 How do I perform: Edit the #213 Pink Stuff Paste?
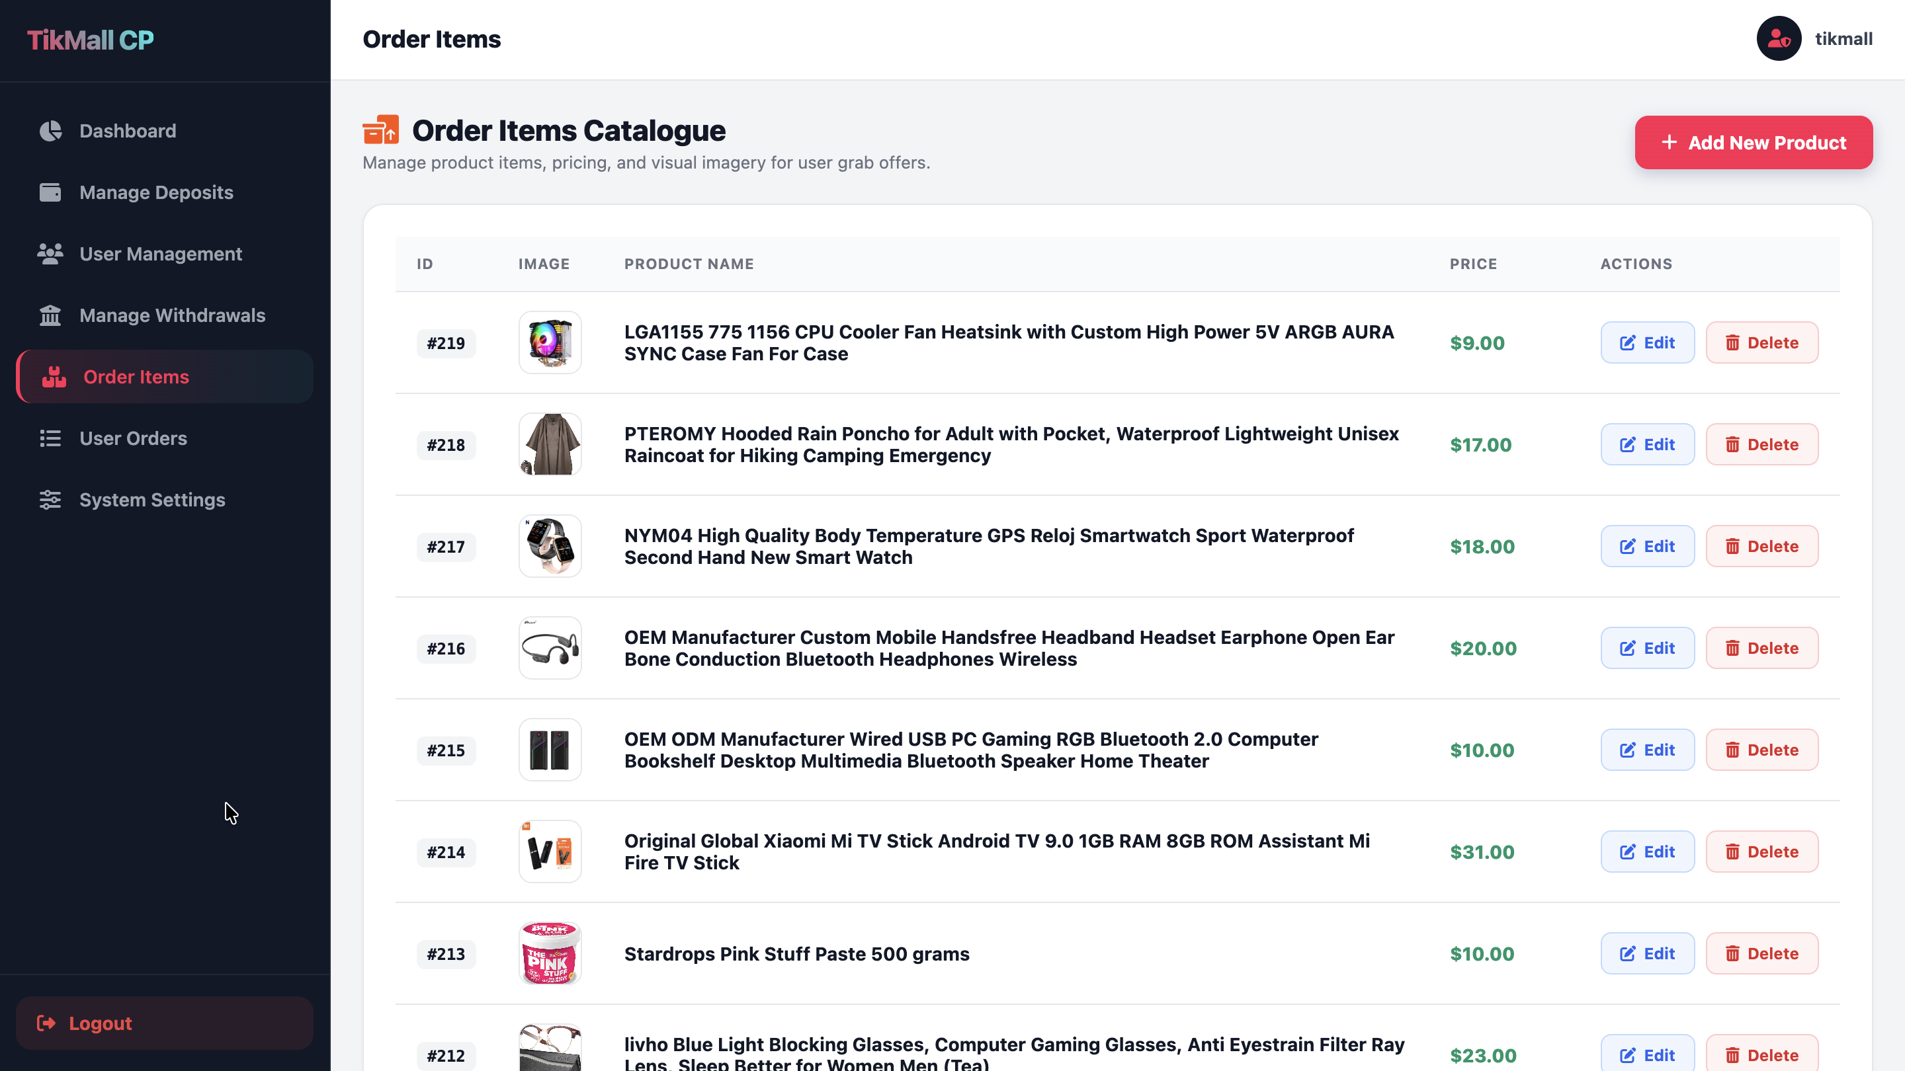pyautogui.click(x=1648, y=953)
